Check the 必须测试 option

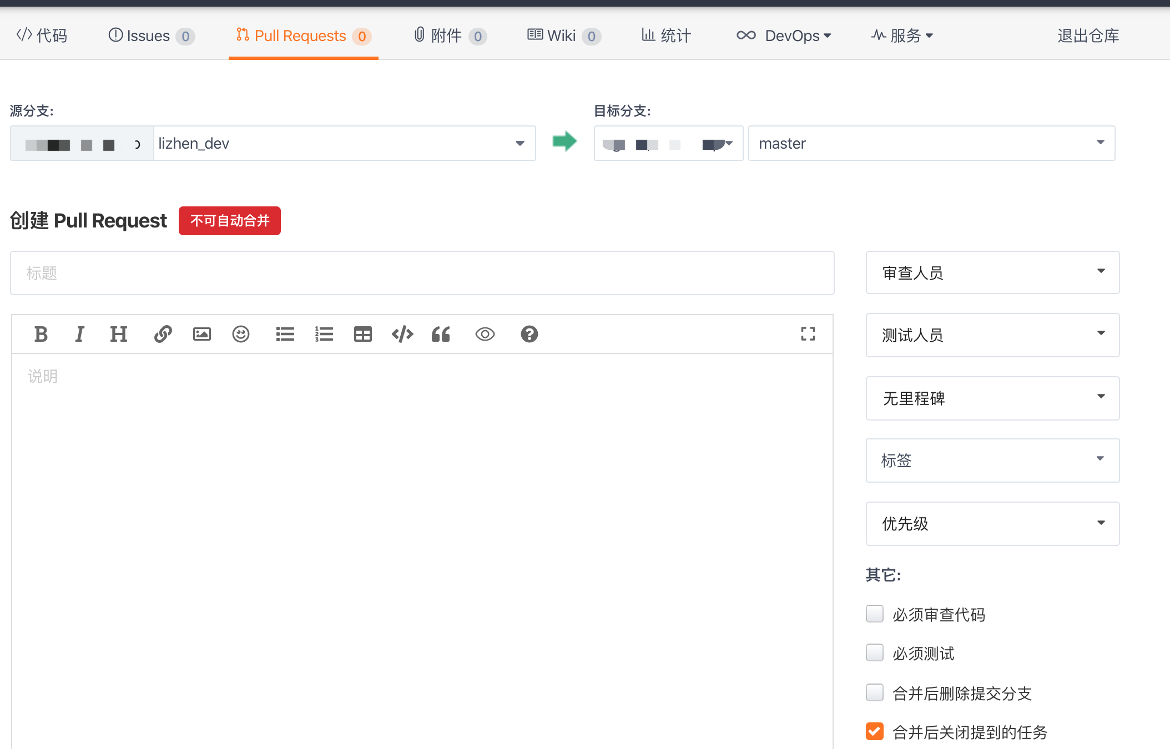[875, 652]
